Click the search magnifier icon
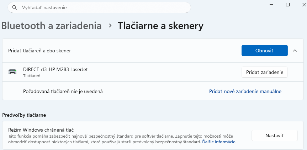Viewport: 307px width, 150px height. coord(15,7)
